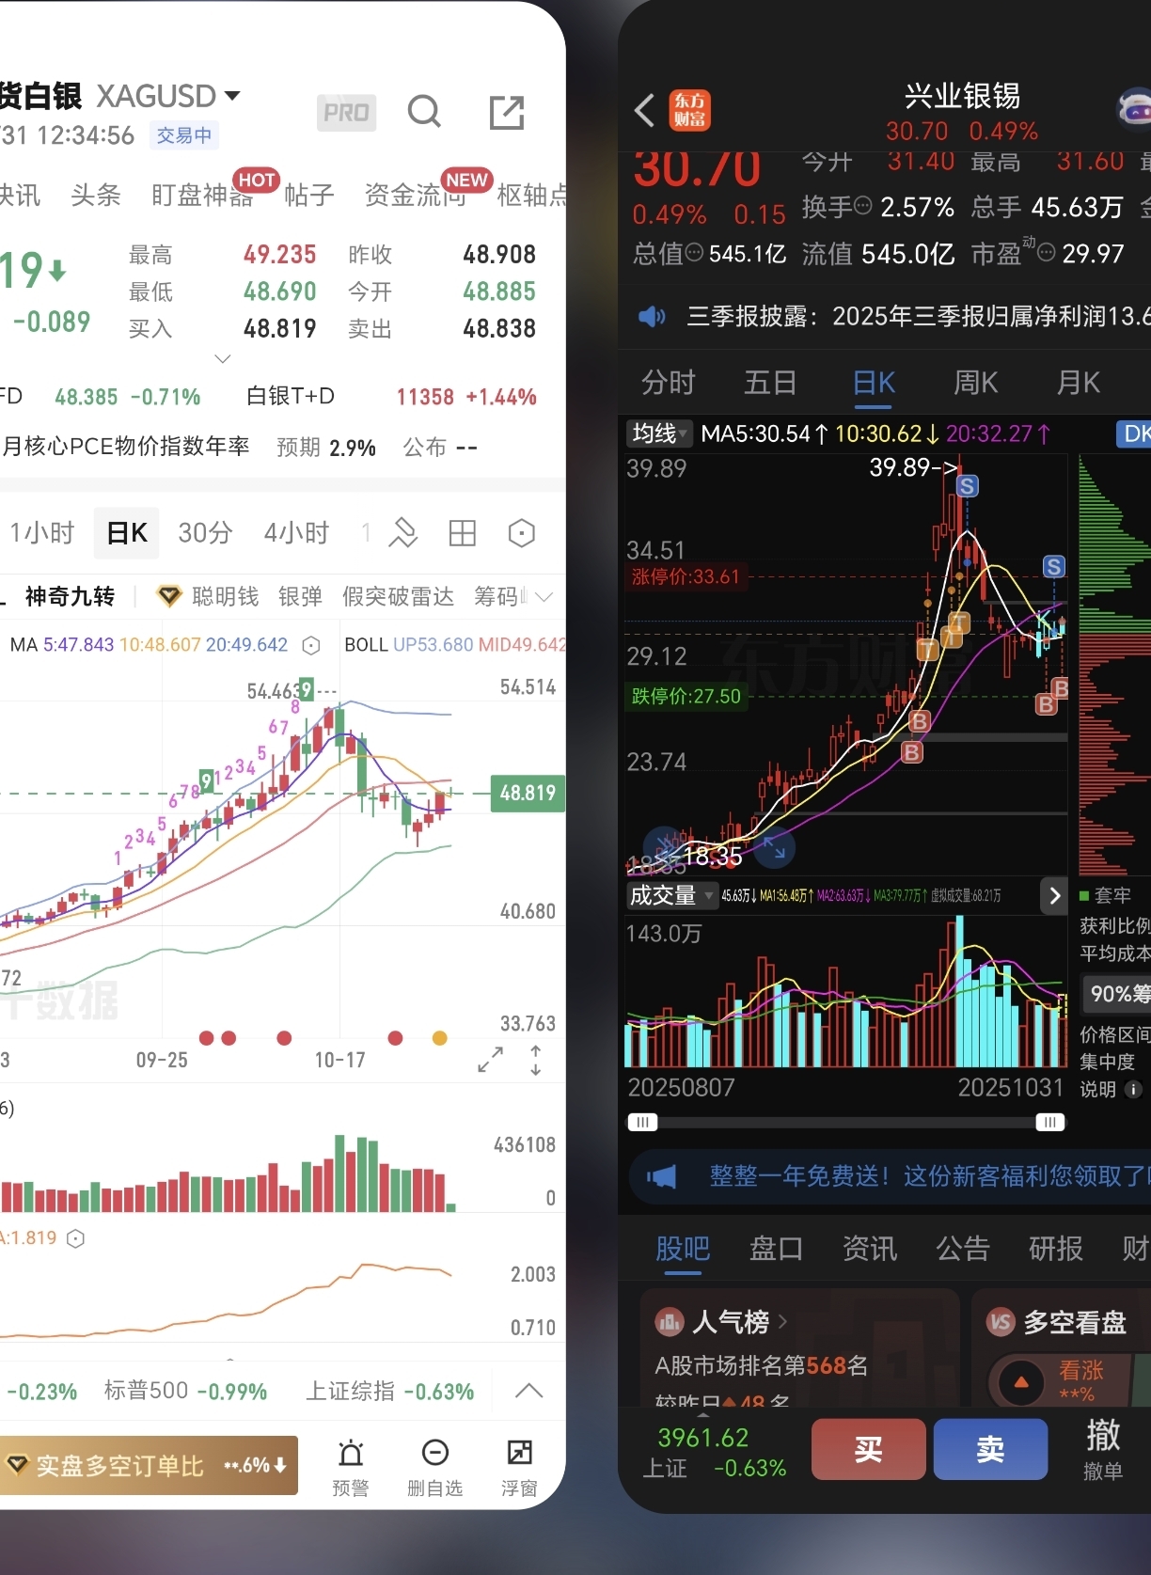Tap the 上证 3961.62 index ticker
Screen dimensions: 1151x1575
click(715, 1453)
